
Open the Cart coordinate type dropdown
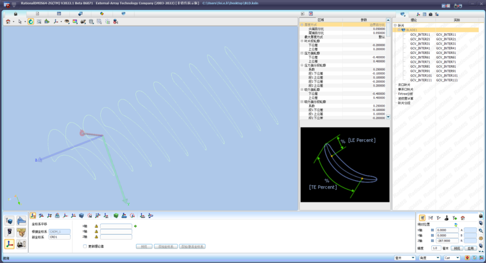click(x=451, y=258)
